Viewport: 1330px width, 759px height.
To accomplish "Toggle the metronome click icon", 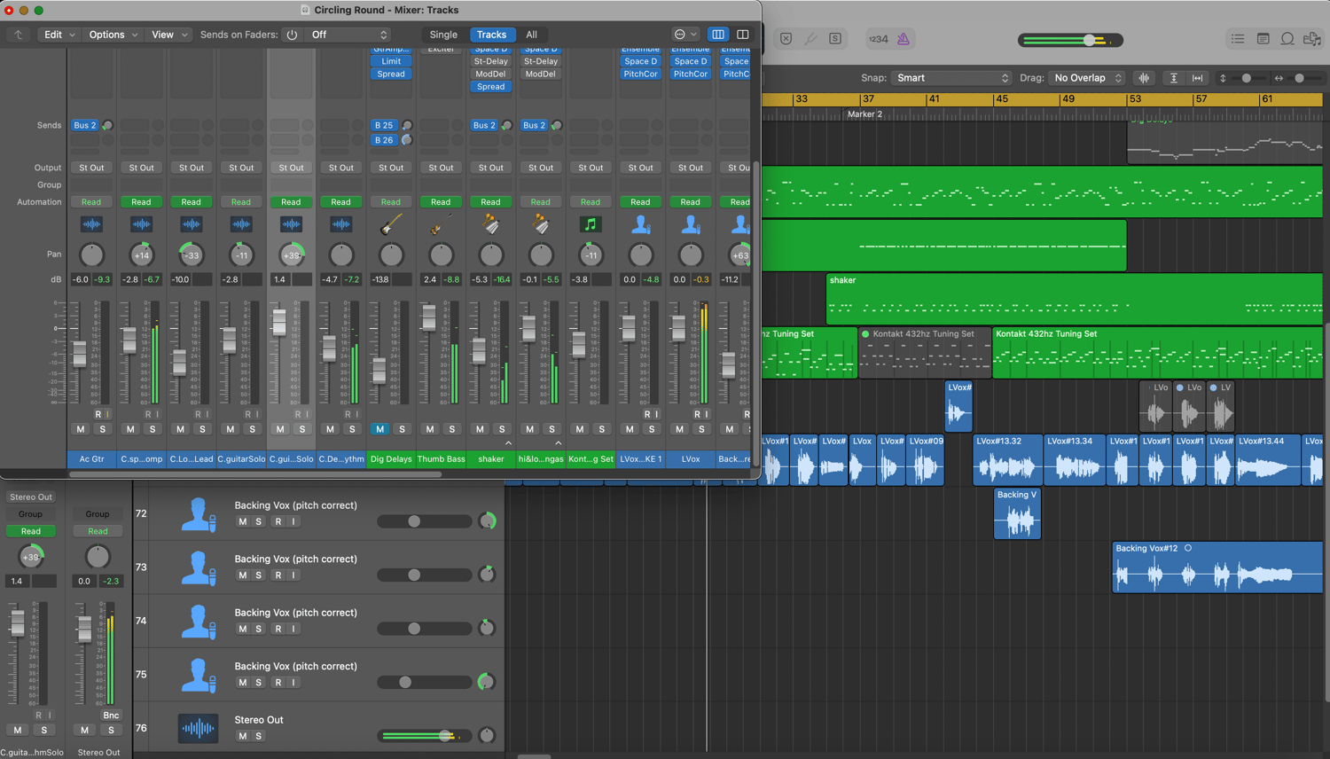I will (903, 39).
